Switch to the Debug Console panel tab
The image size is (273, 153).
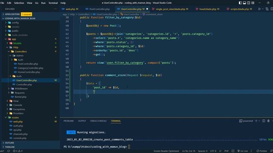(x=99, y=121)
